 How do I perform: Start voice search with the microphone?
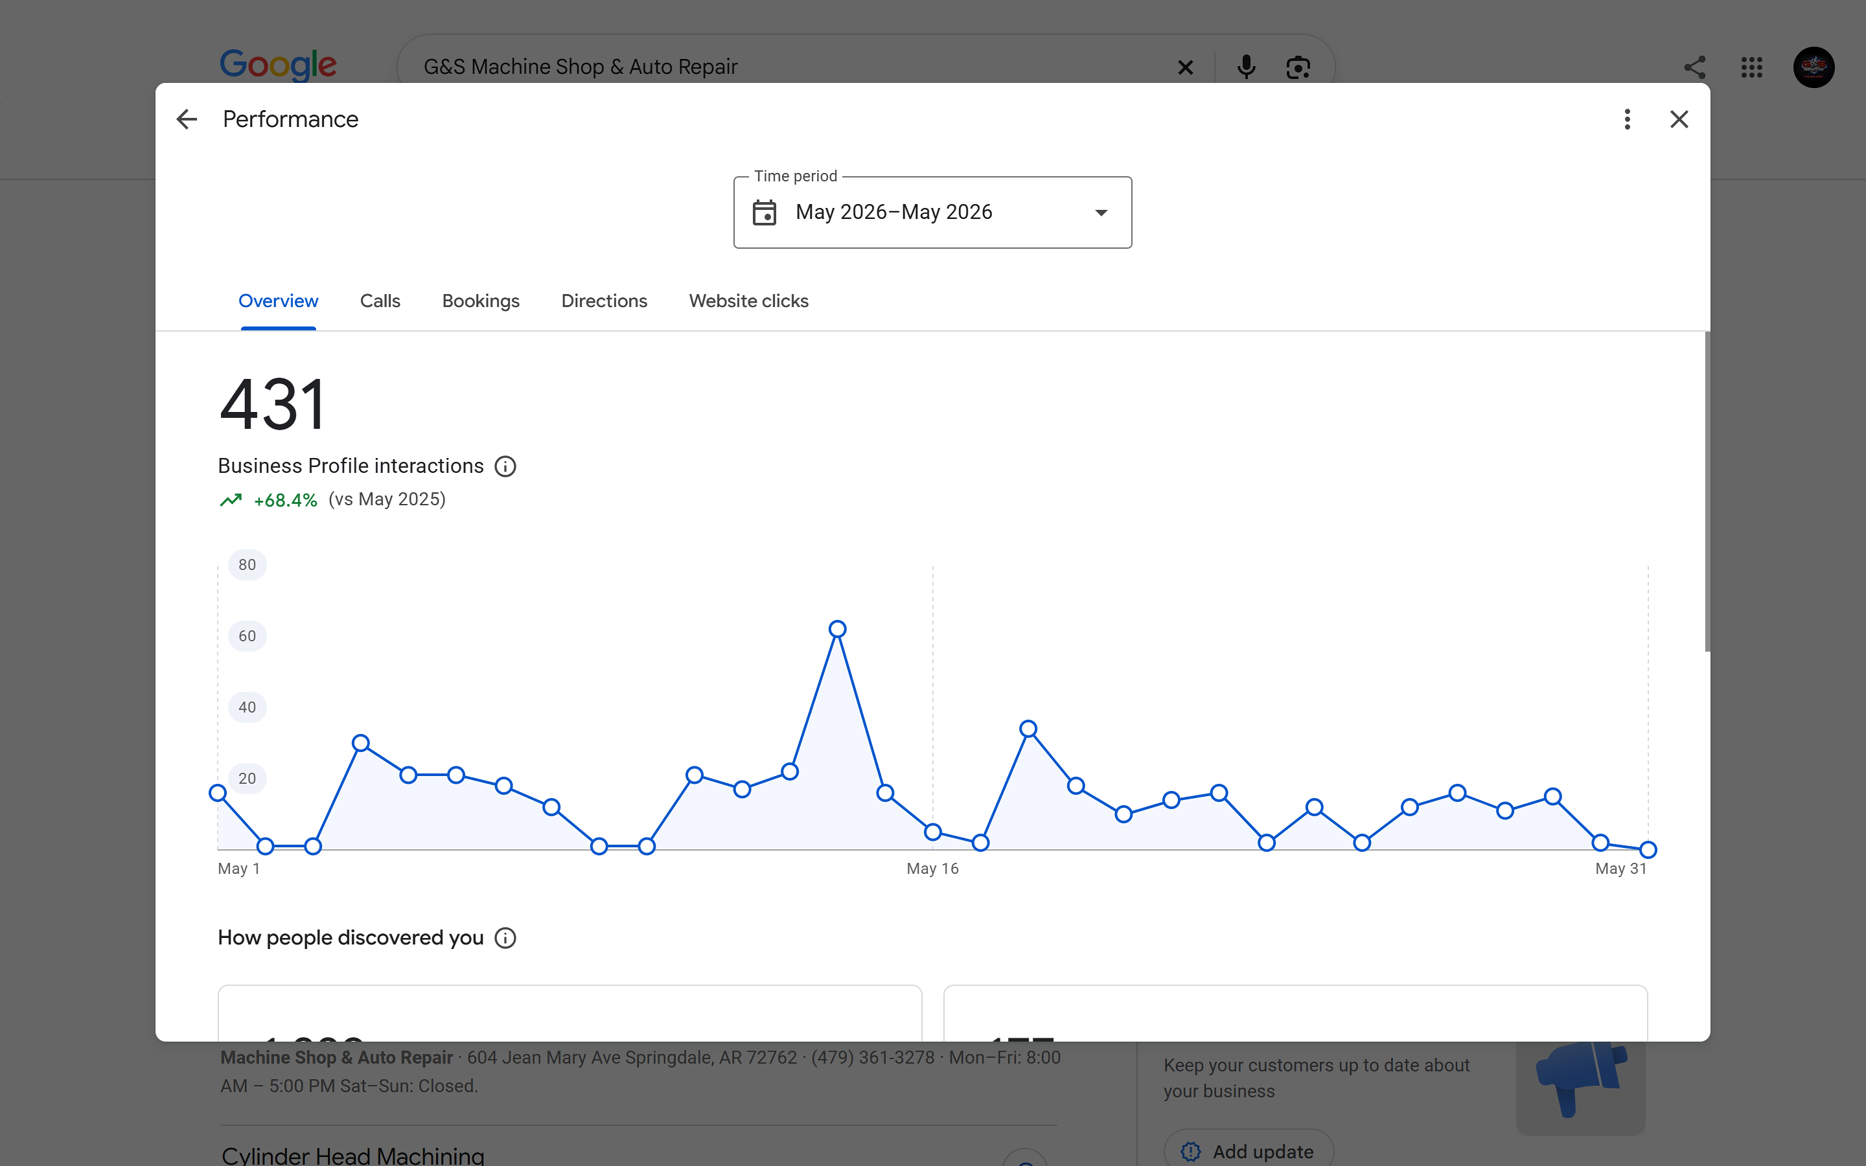tap(1245, 68)
